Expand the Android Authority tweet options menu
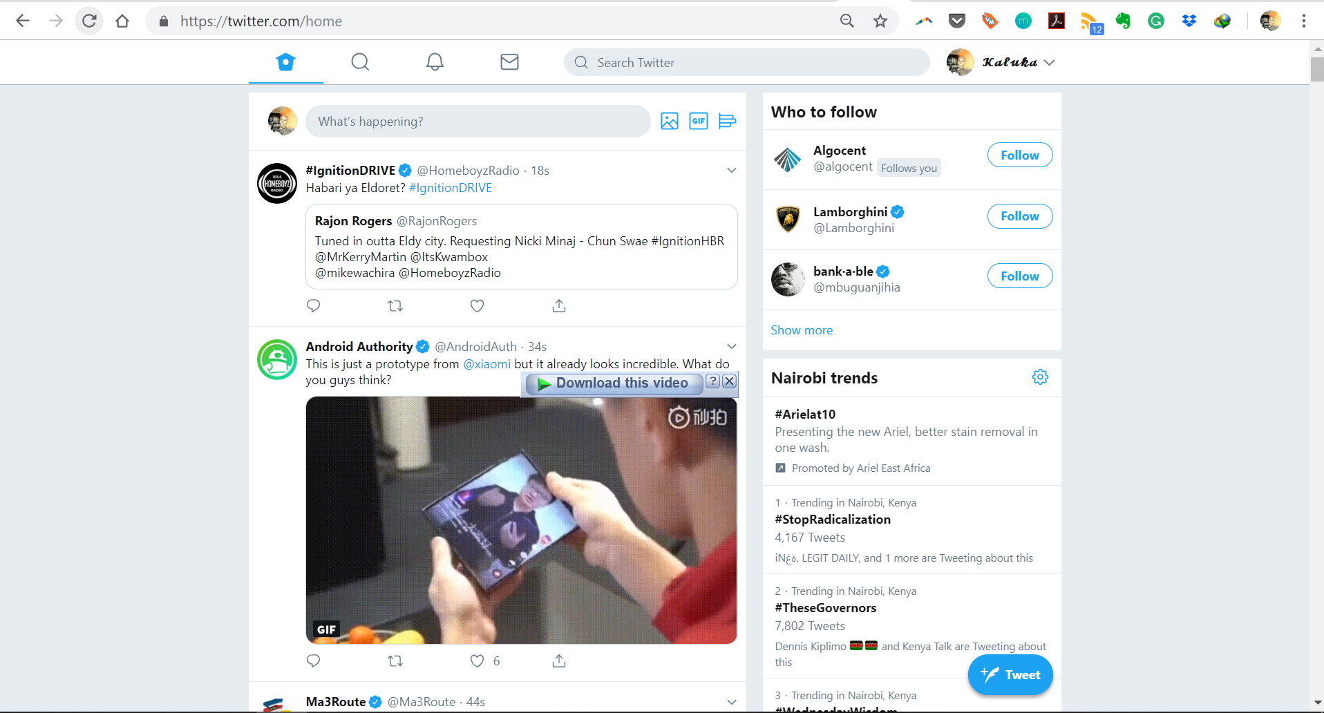 coord(731,346)
